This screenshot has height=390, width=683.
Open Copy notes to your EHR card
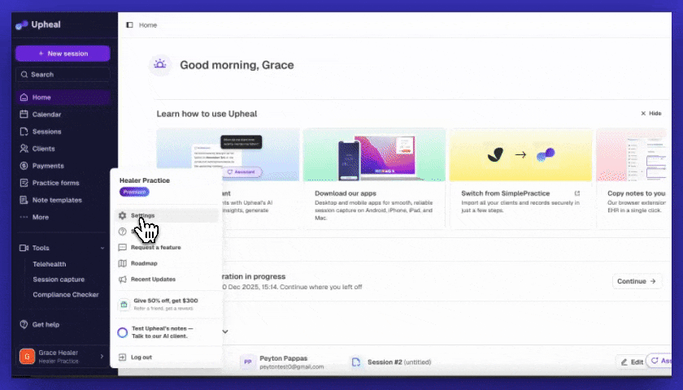click(x=633, y=179)
